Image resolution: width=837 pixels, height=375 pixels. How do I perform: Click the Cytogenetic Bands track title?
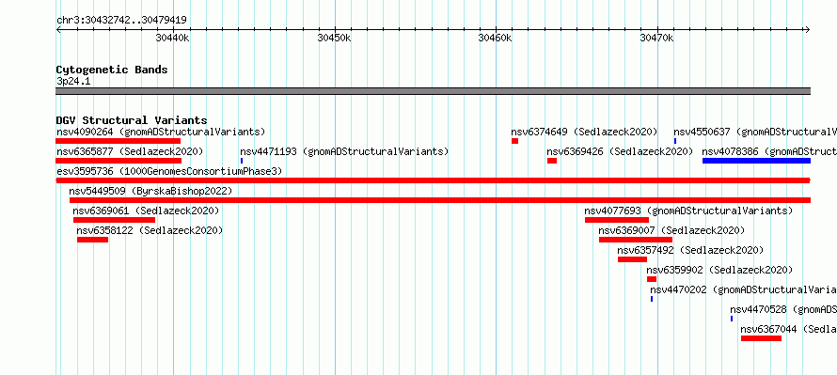click(112, 70)
